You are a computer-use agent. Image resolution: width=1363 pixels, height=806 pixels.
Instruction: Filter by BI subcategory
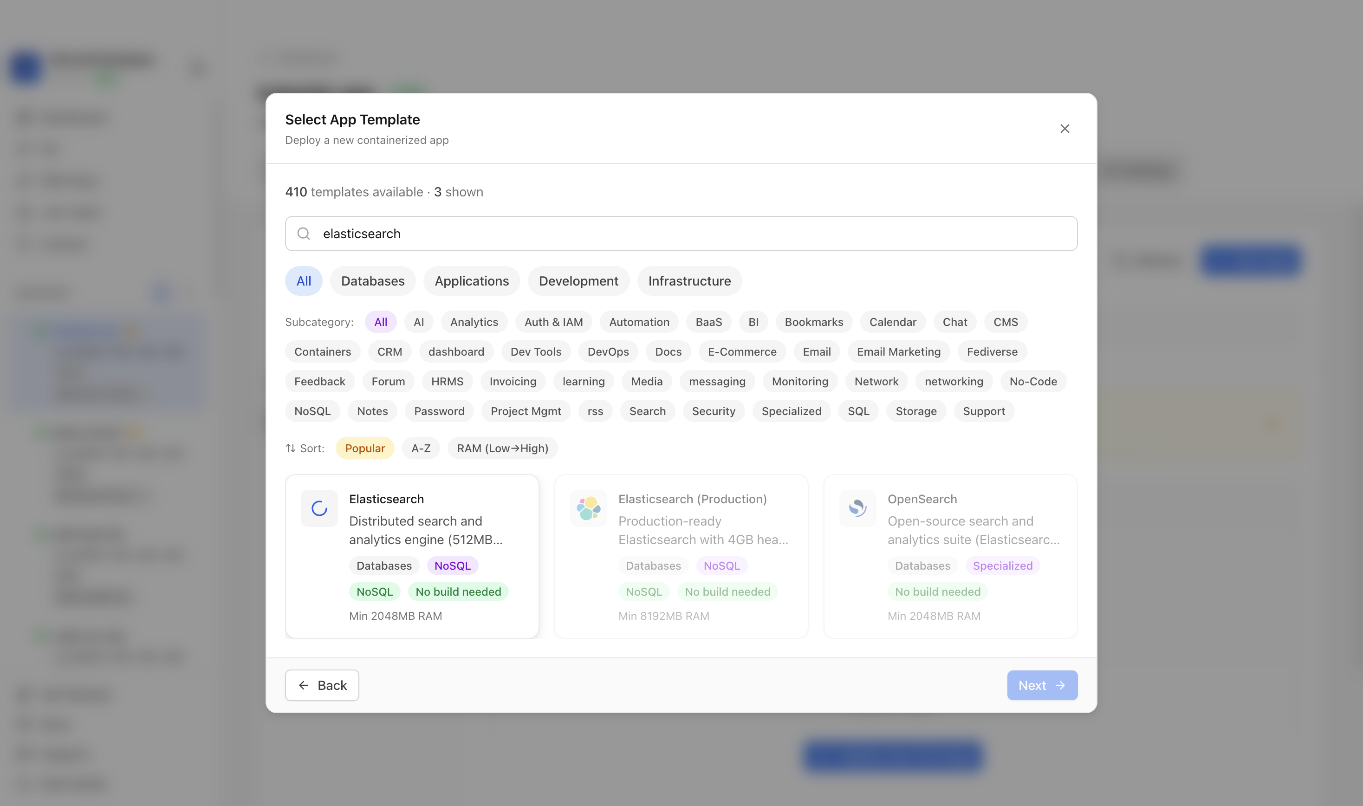[753, 322]
